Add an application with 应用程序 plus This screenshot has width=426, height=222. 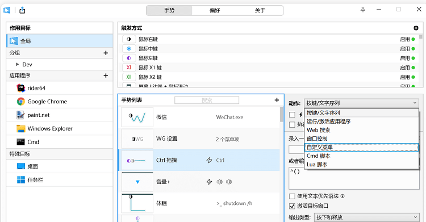pyautogui.click(x=106, y=76)
